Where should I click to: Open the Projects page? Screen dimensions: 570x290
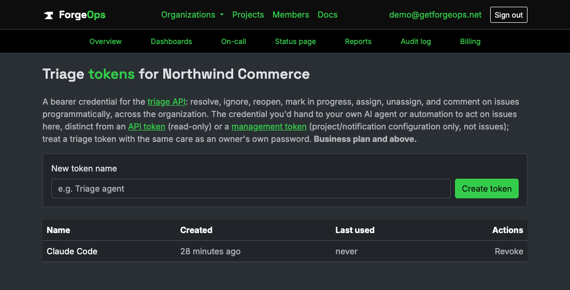click(248, 15)
